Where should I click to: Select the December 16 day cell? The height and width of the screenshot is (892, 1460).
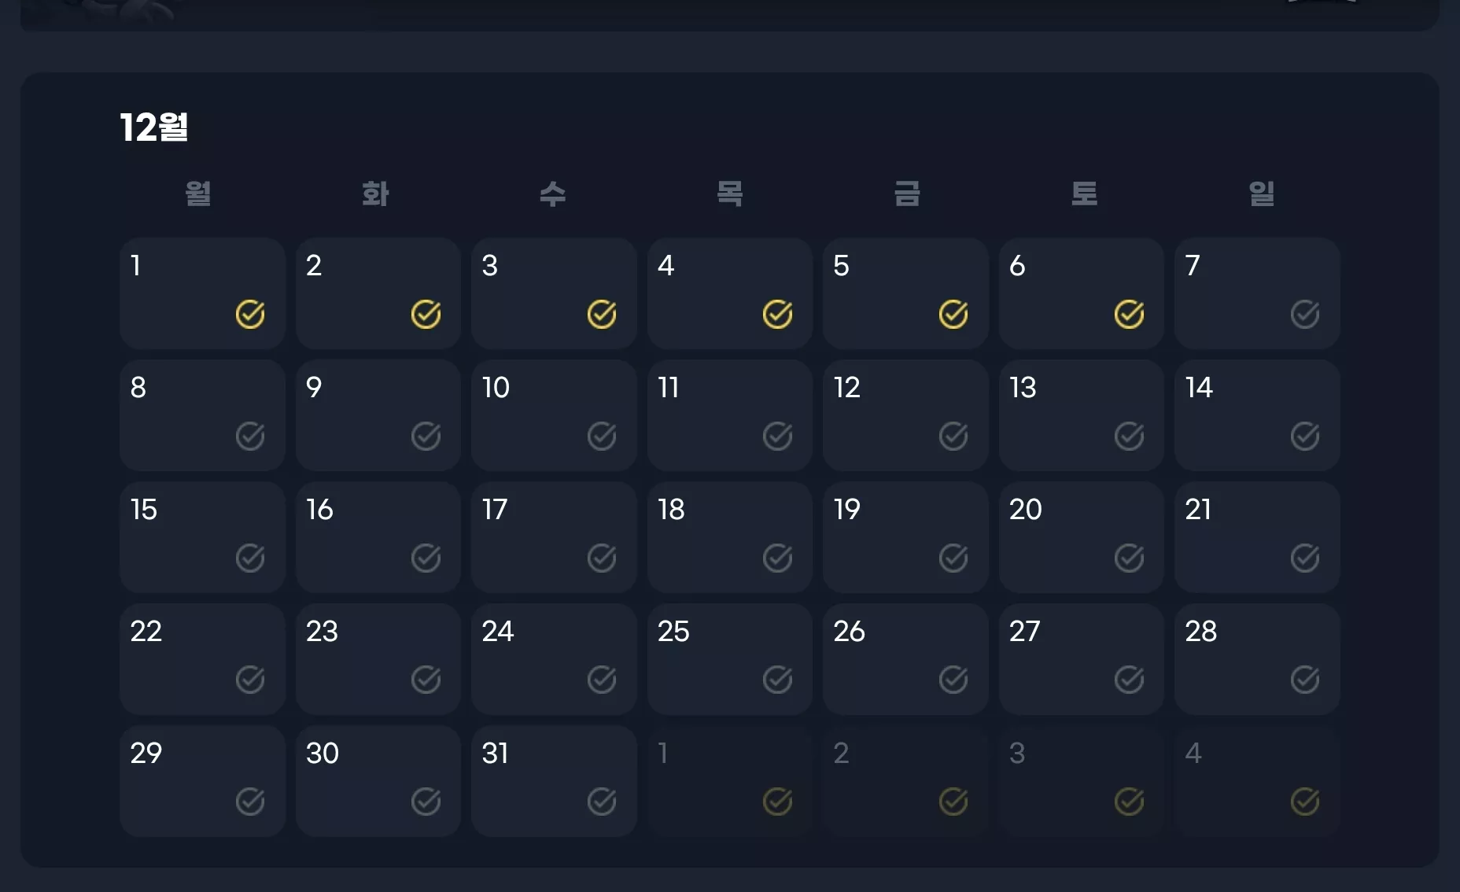point(378,537)
